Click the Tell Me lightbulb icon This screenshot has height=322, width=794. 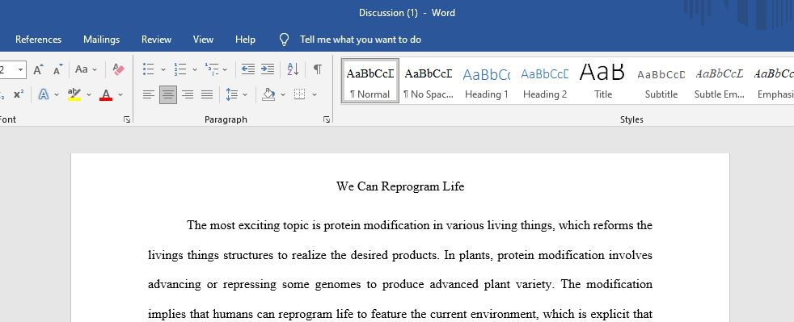tap(285, 40)
